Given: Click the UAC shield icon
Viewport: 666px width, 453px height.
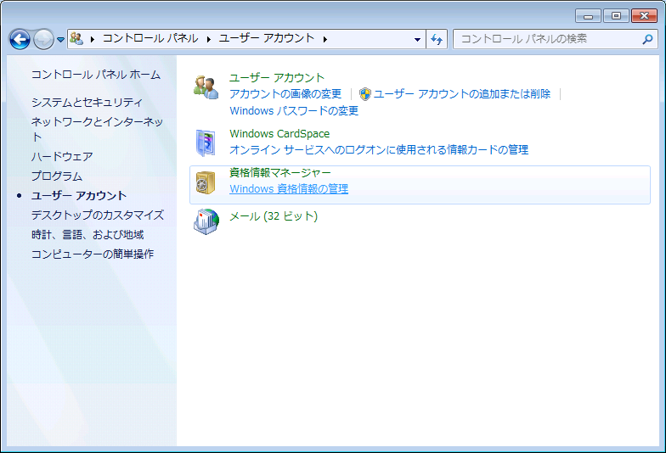Looking at the screenshot, I should point(365,93).
